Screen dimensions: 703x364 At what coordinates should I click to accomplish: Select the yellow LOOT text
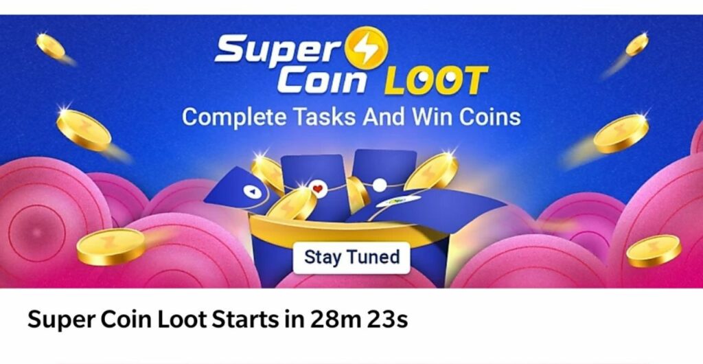436,80
